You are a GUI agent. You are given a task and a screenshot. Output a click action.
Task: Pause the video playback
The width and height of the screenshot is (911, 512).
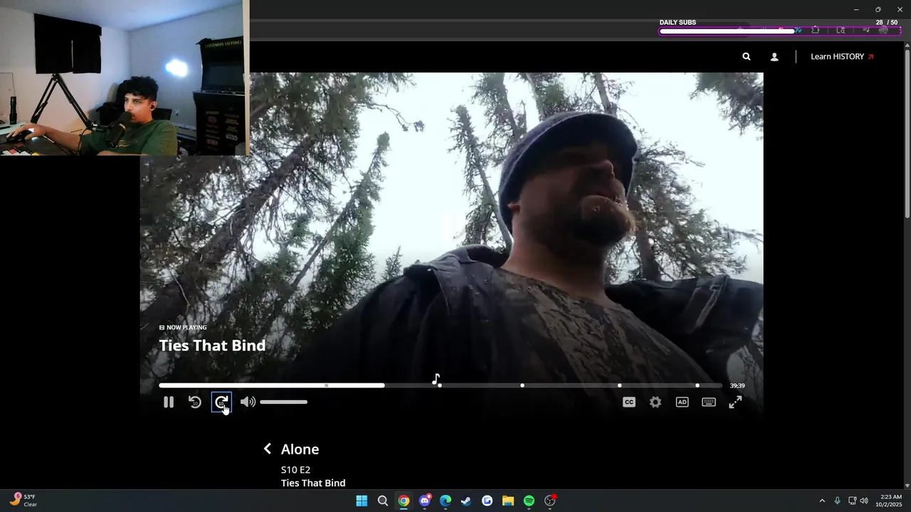click(x=169, y=402)
